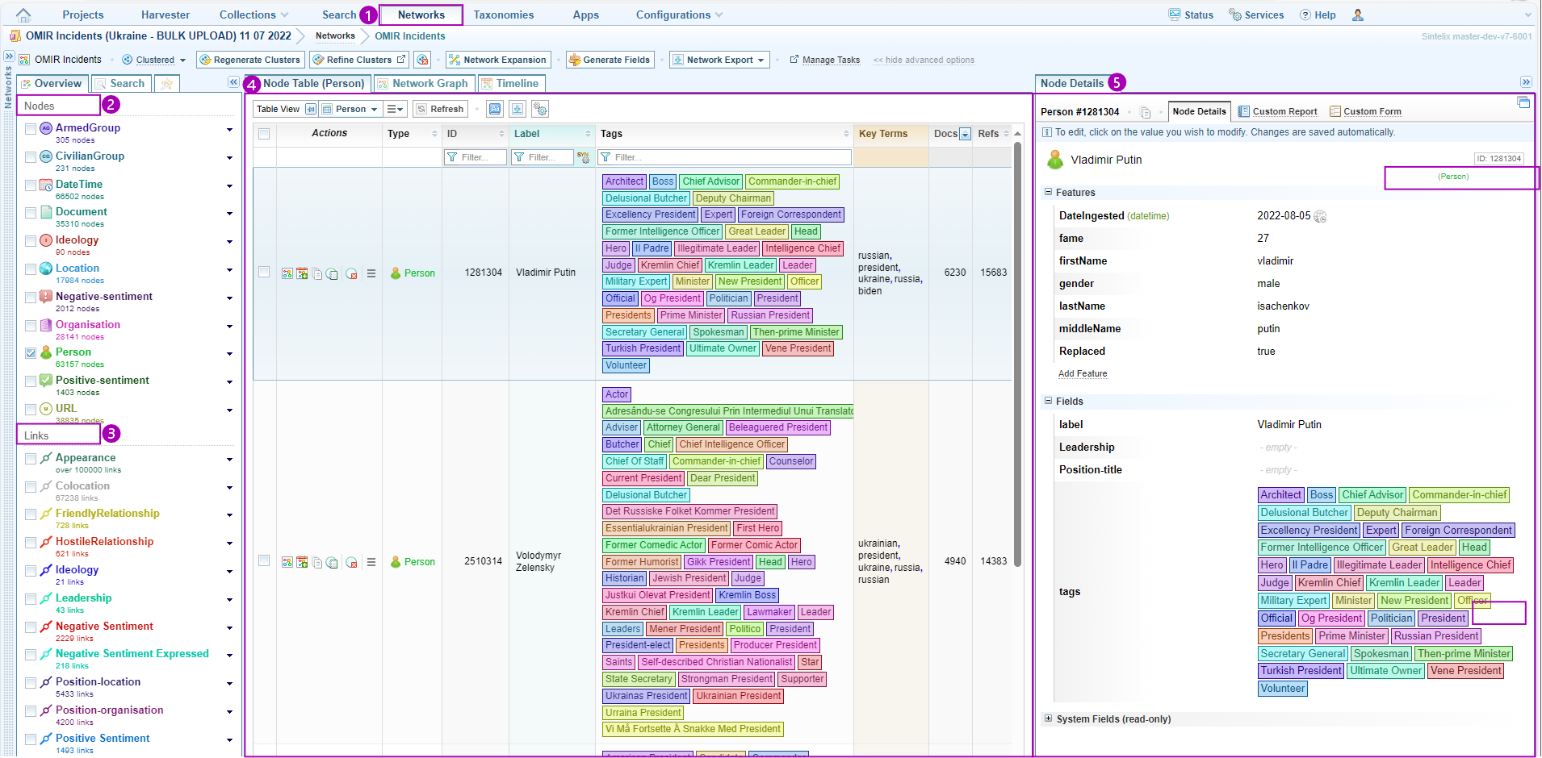Screen dimensions: 1542x758
Task: Tick the HostileRelationship link checkbox
Action: point(31,543)
